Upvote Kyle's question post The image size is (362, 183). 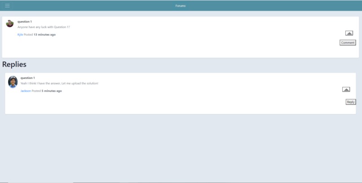pyautogui.click(x=349, y=33)
